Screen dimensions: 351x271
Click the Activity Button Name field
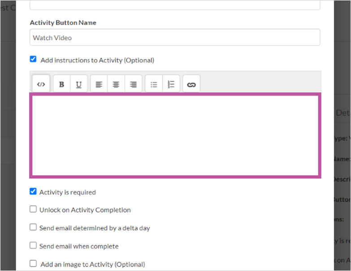coord(175,37)
